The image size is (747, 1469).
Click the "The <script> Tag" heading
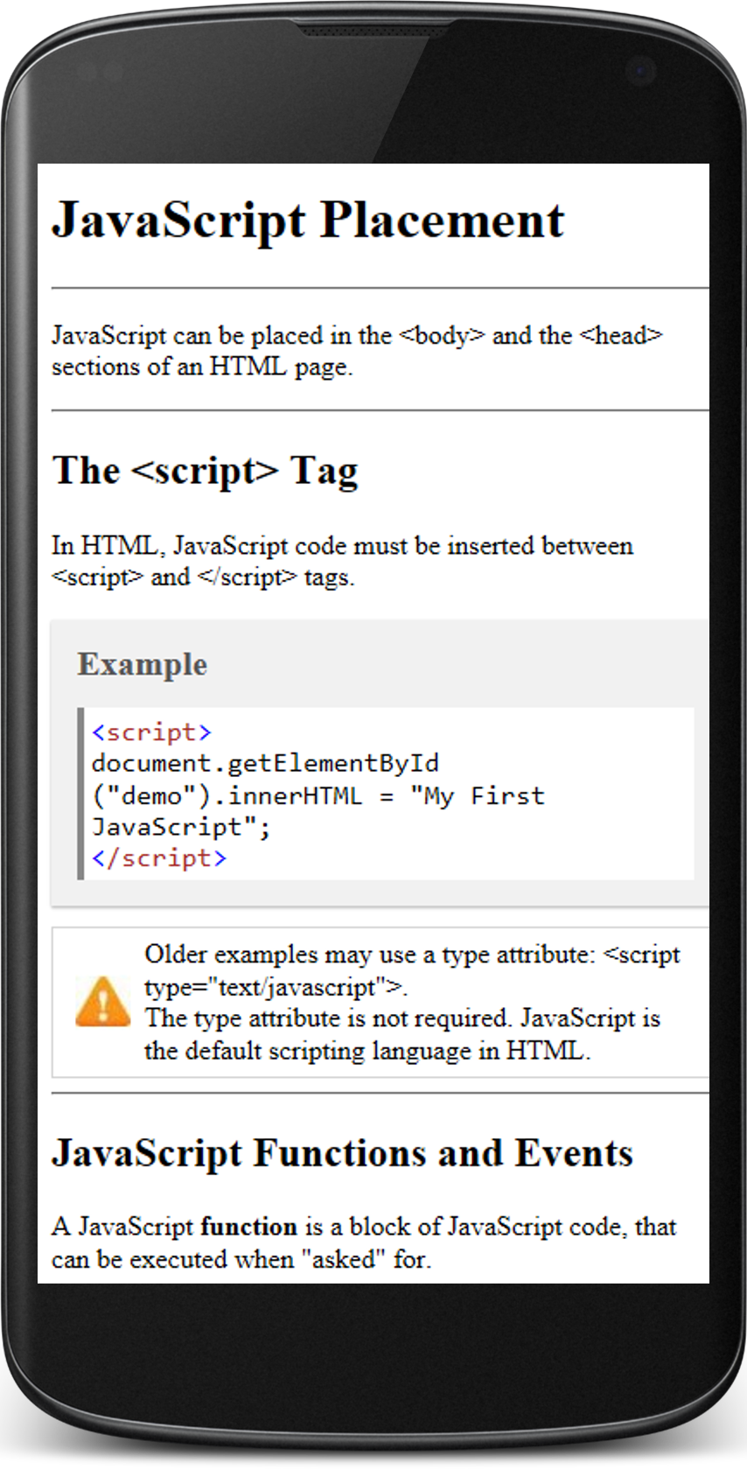pyautogui.click(x=206, y=471)
